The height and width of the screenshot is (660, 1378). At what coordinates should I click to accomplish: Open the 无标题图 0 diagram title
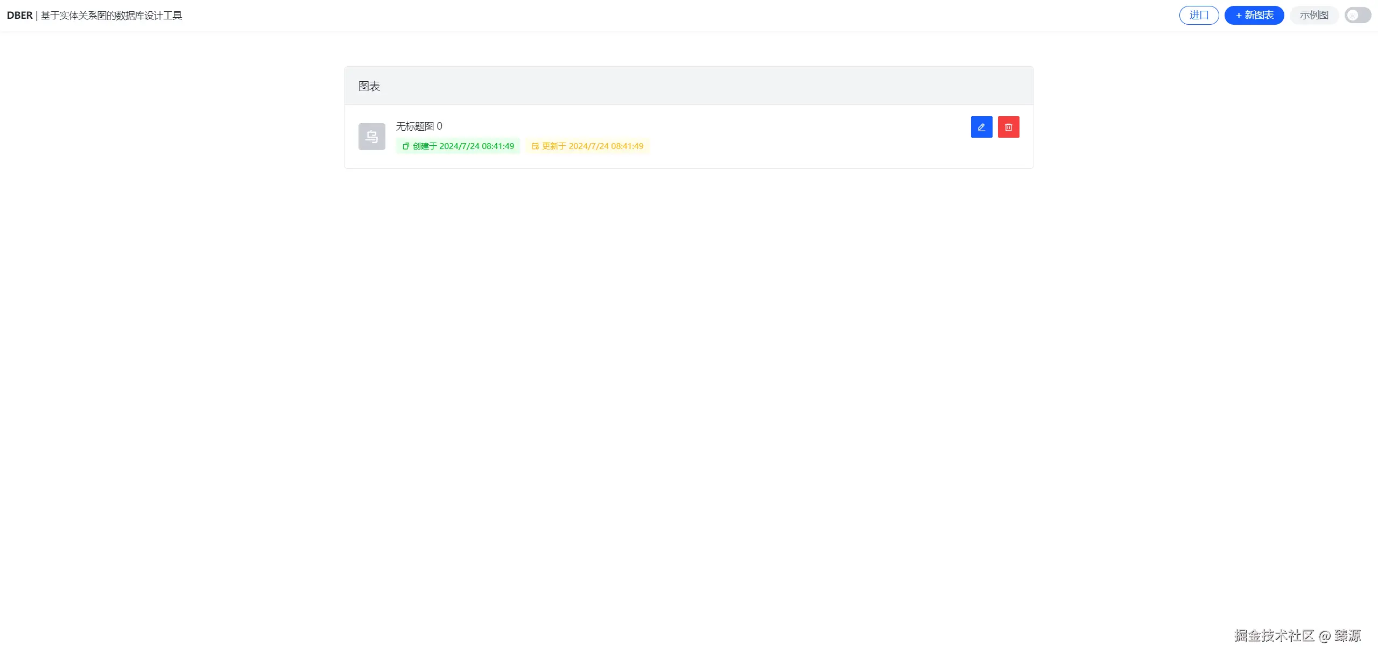419,126
